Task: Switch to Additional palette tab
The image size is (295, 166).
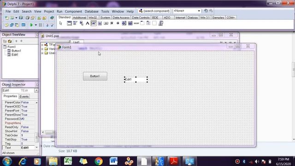Action: [x=79, y=18]
